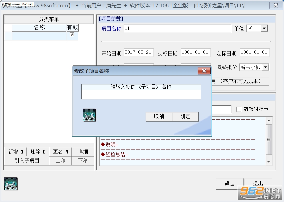Image resolution: width=284 pixels, height=202 pixels.
Task: Close the 修改子项目名称 dialog
Action: pyautogui.click(x=204, y=71)
